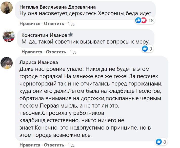The width and height of the screenshot is (180, 148).
Task: Open profile link Константин Иванов
Action: (44, 35)
